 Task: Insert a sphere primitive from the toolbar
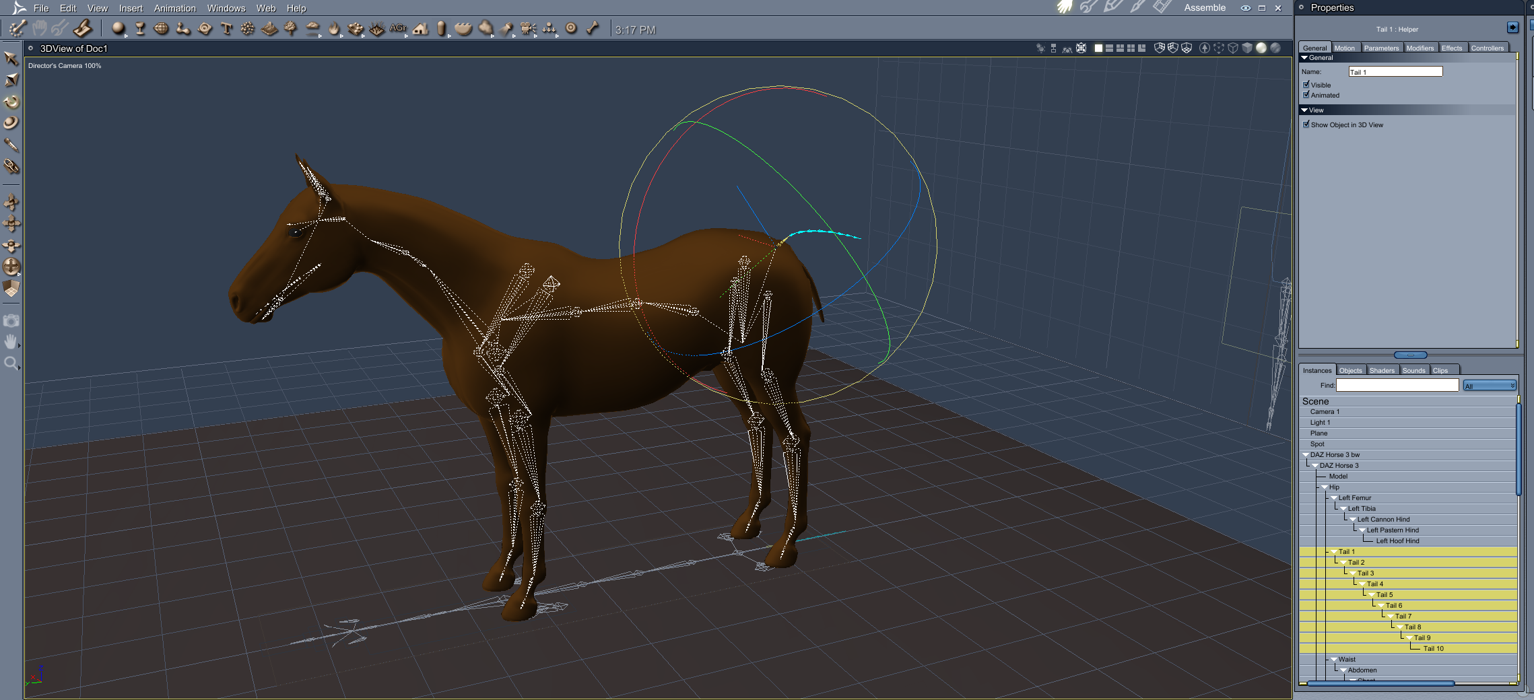(119, 28)
